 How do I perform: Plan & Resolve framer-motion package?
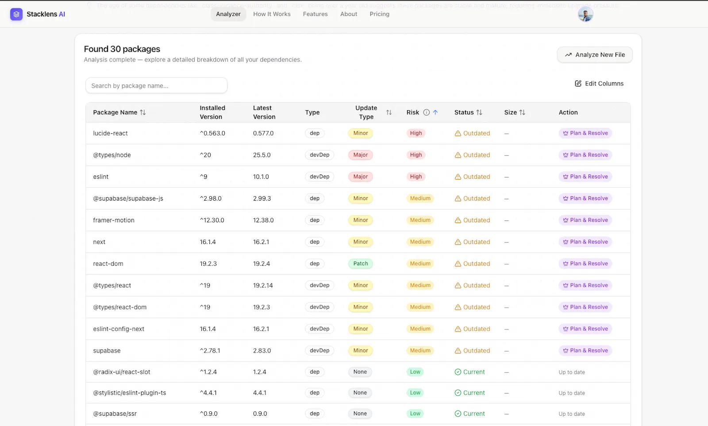pos(585,220)
